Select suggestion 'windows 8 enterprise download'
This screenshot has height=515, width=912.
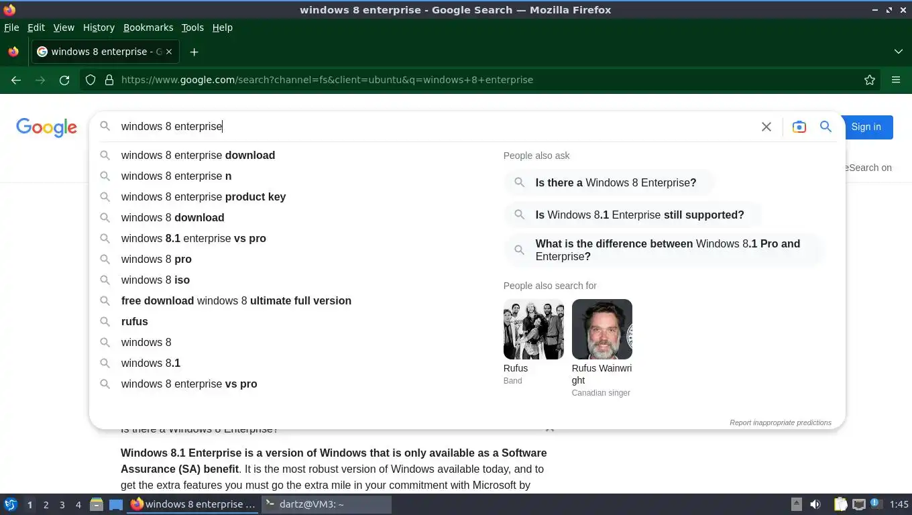pyautogui.click(x=198, y=155)
